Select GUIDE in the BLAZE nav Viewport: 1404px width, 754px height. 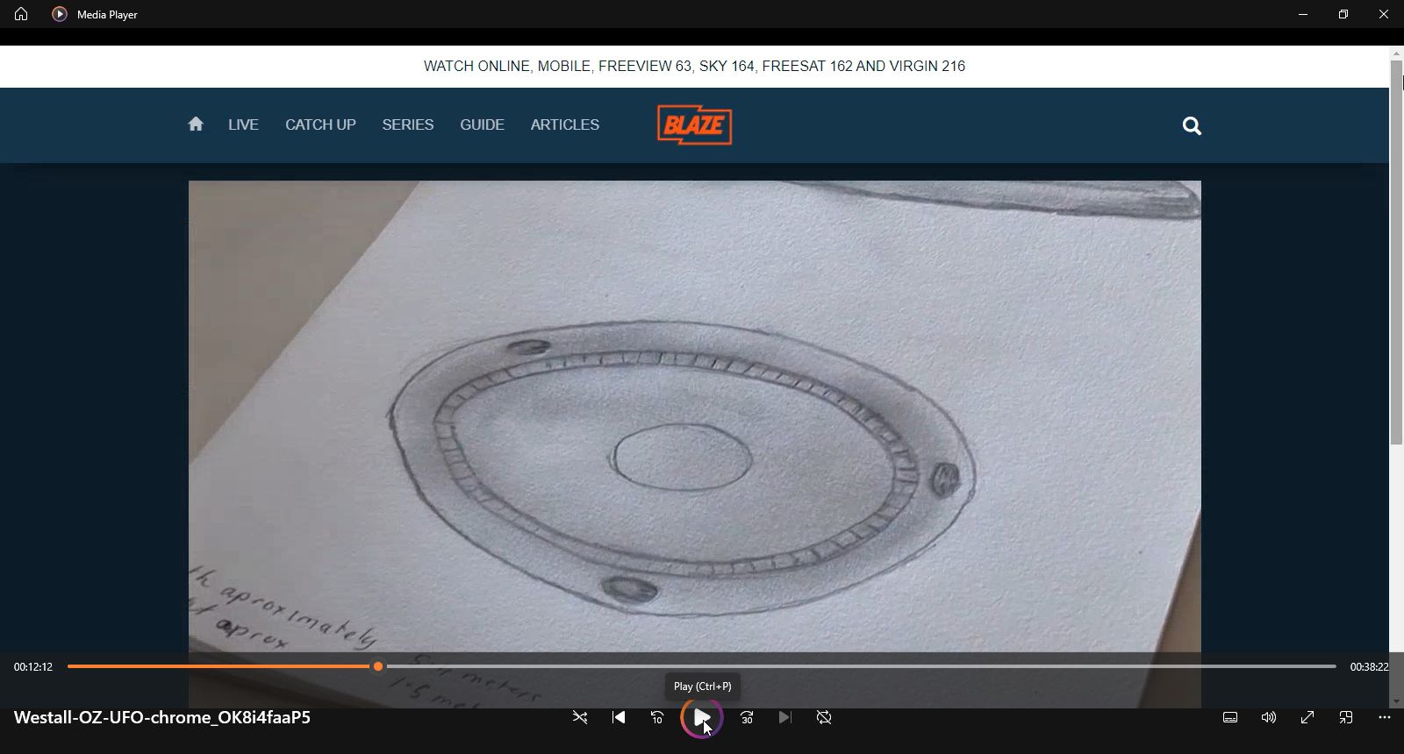tap(482, 124)
